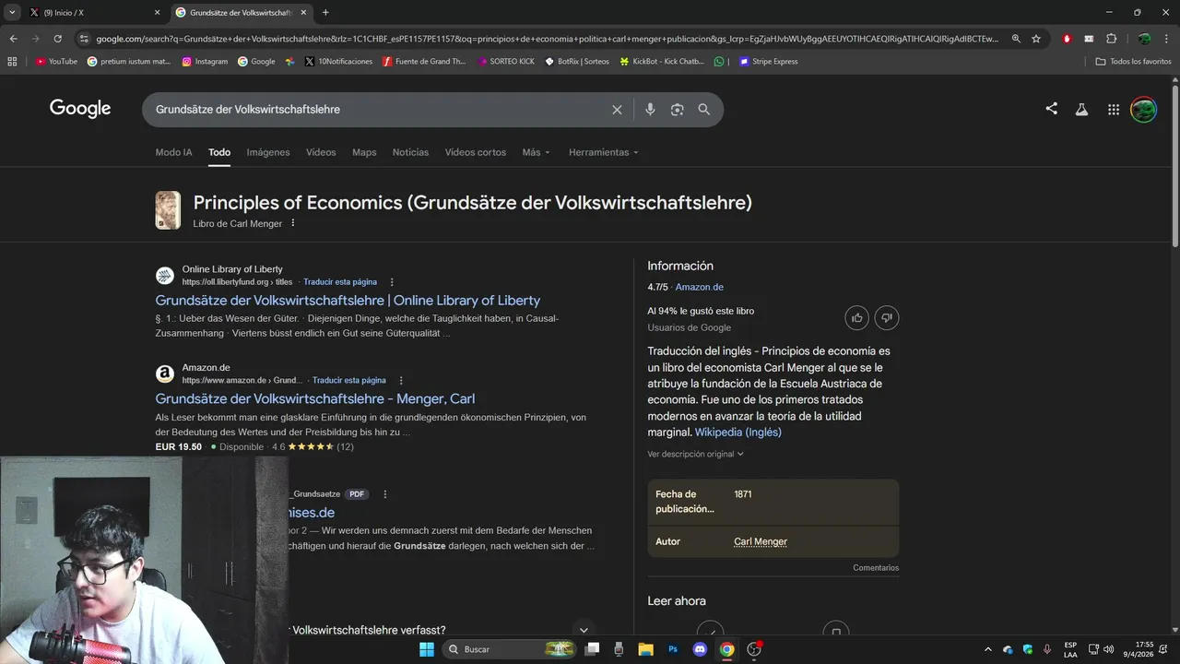Open the KickBot - Kick Chatb... bookmark
1180x664 pixels.
pyautogui.click(x=661, y=62)
